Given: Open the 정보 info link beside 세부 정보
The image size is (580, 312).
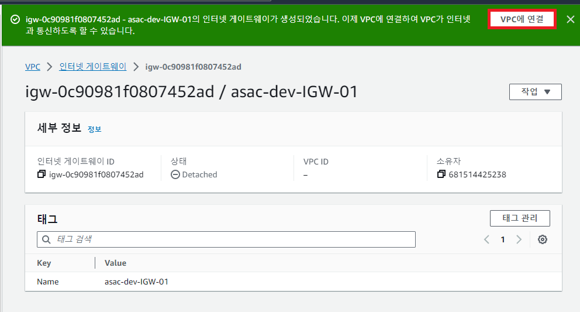Looking at the screenshot, I should pyautogui.click(x=94, y=129).
